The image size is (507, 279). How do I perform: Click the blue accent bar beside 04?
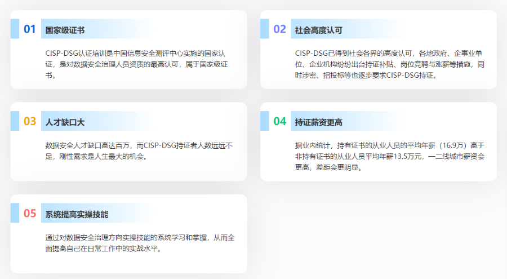pyautogui.click(x=264, y=121)
